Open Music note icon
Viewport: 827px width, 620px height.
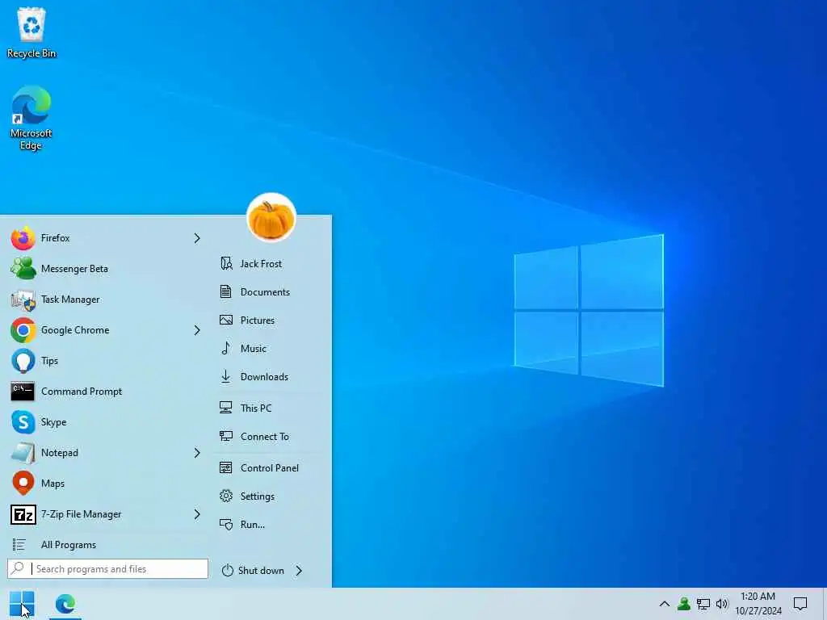click(x=226, y=348)
